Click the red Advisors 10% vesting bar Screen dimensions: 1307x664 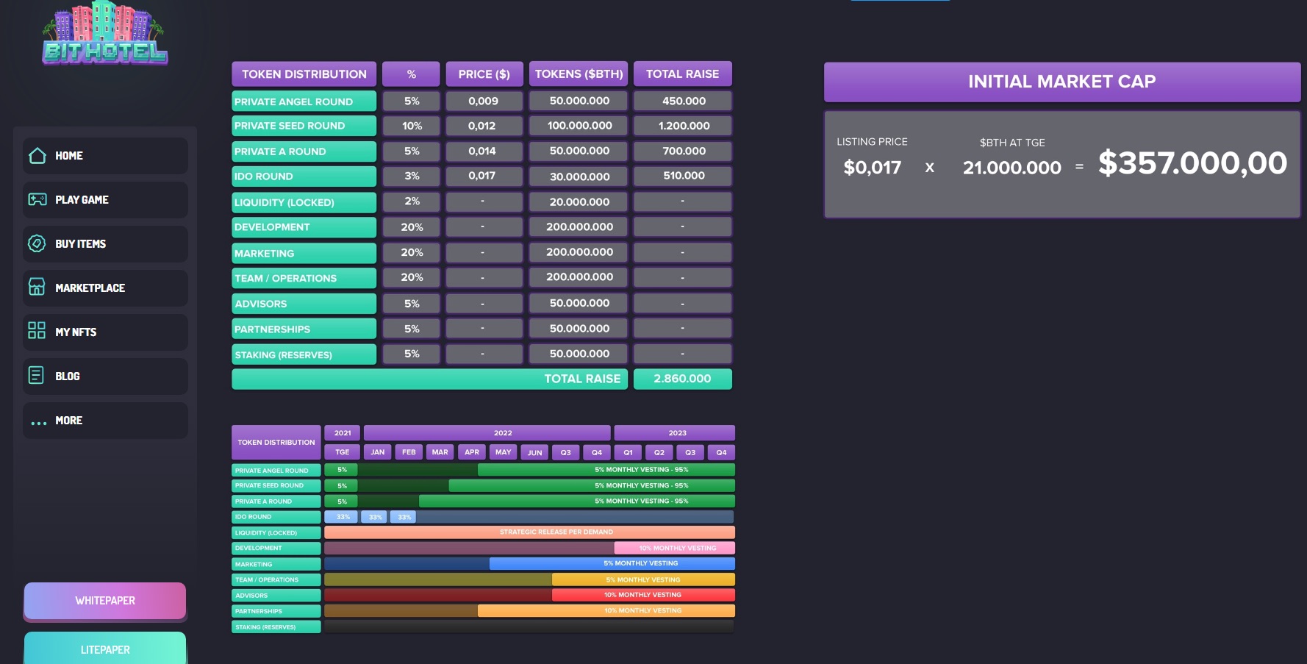point(643,595)
